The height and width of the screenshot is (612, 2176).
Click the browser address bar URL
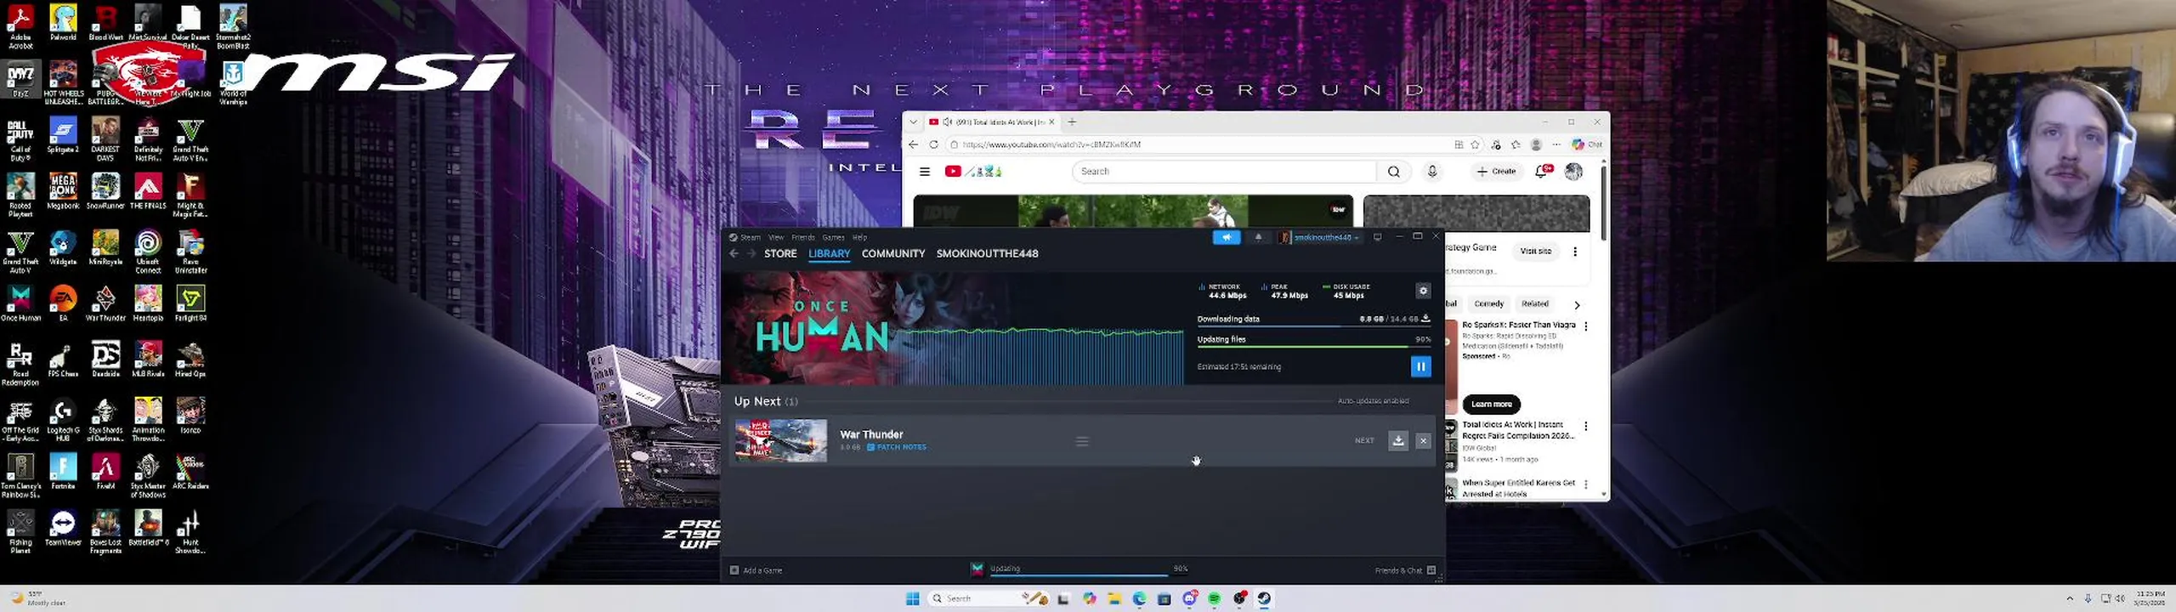[x=1051, y=144]
